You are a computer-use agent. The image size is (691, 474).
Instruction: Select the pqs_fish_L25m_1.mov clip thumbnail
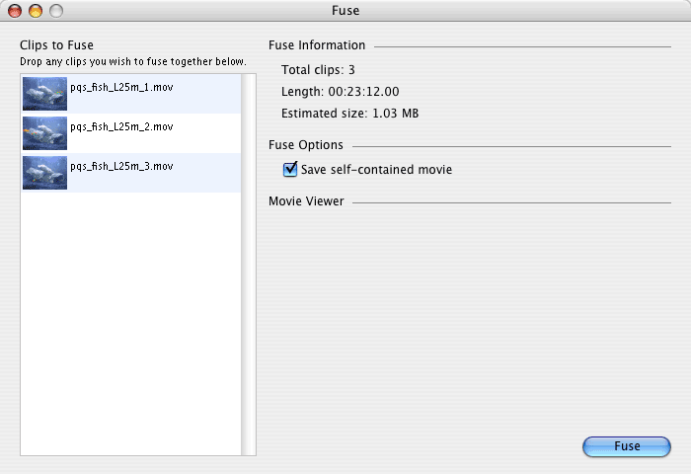pos(44,94)
